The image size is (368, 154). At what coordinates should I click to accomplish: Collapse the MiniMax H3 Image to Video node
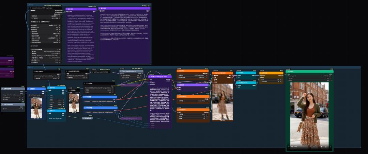click(x=150, y=77)
